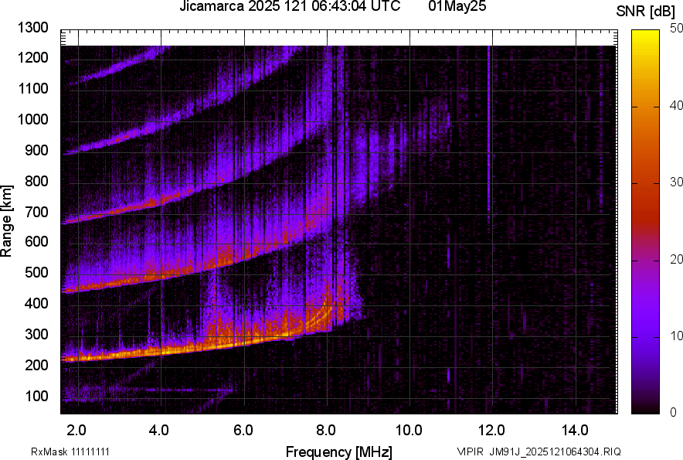Click the 2.0 frequency tick label
This screenshot has height=460, width=683.
click(76, 431)
